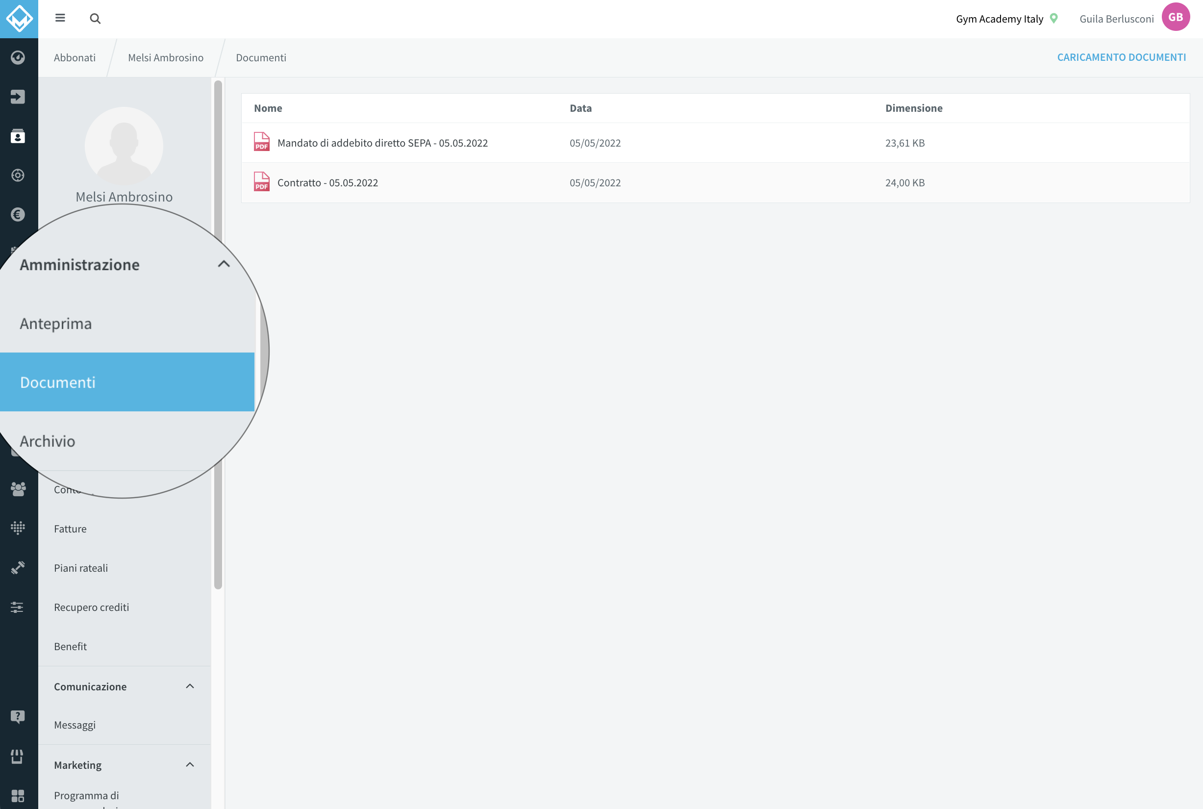The height and width of the screenshot is (809, 1203).
Task: Open the group members icon in sidebar
Action: (x=18, y=489)
